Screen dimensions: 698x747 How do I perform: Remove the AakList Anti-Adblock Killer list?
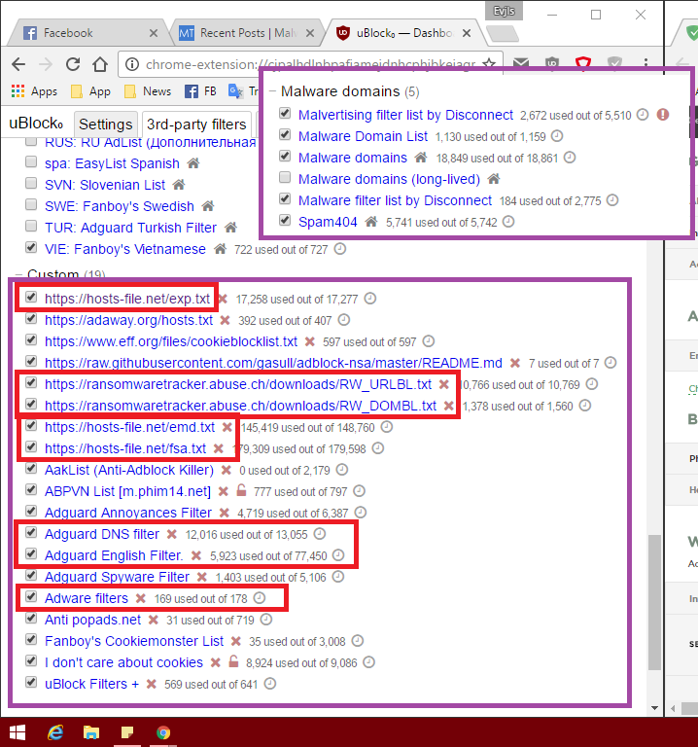click(227, 470)
